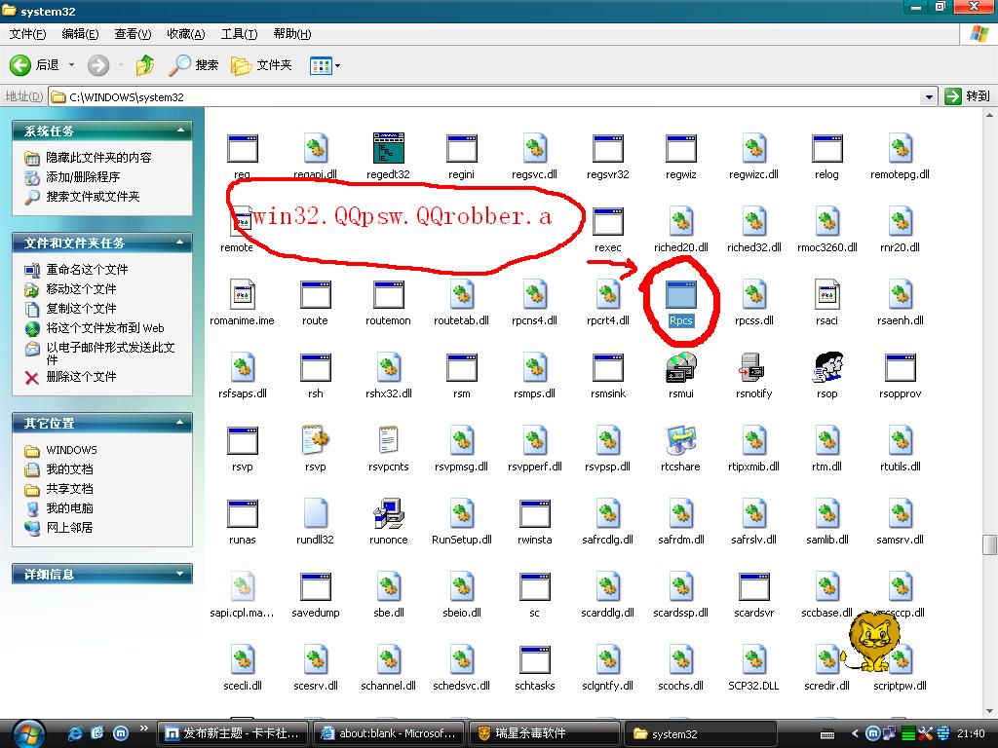
Task: Select the rsnotify file icon
Action: click(x=753, y=367)
